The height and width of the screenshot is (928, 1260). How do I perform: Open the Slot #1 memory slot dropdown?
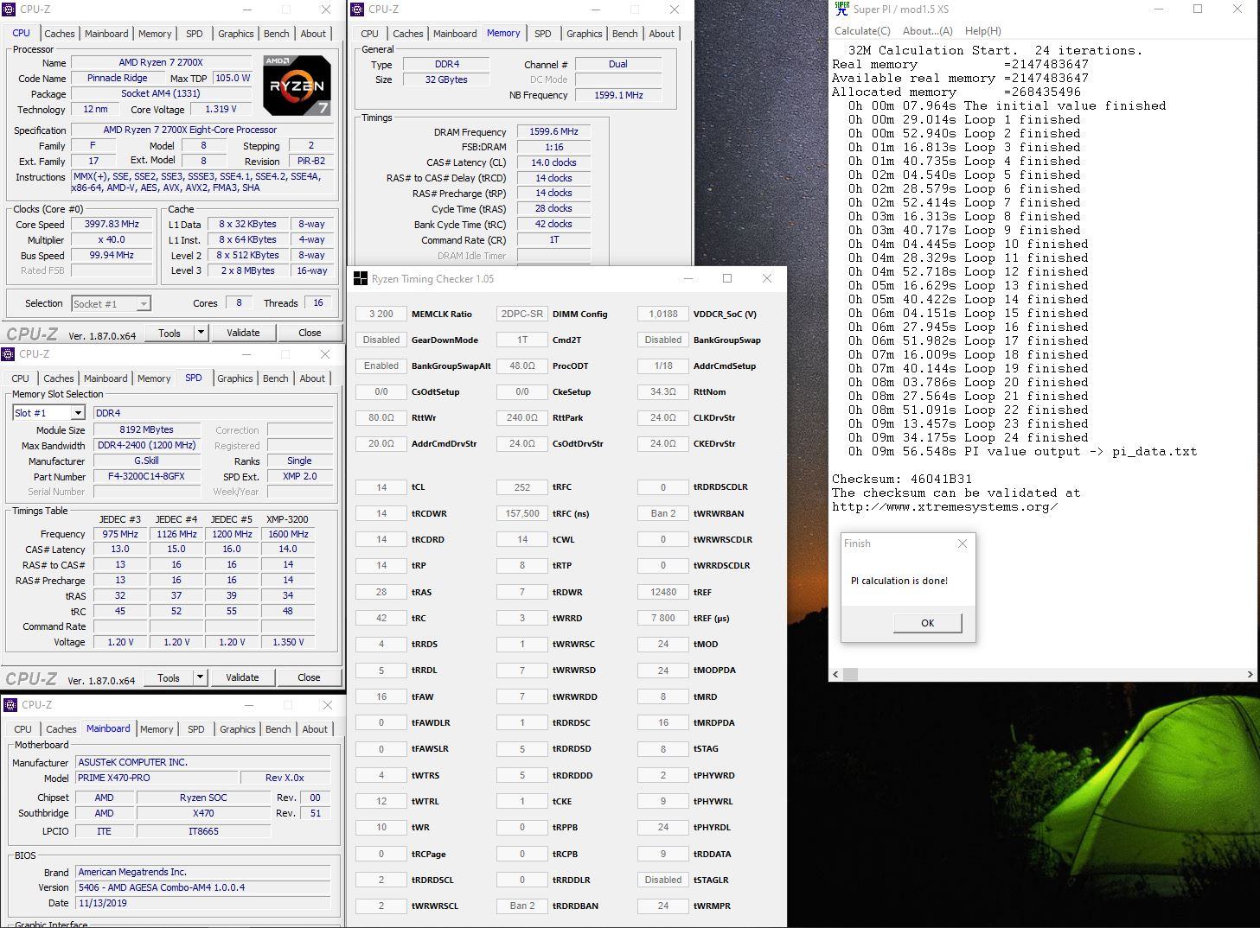tap(48, 413)
